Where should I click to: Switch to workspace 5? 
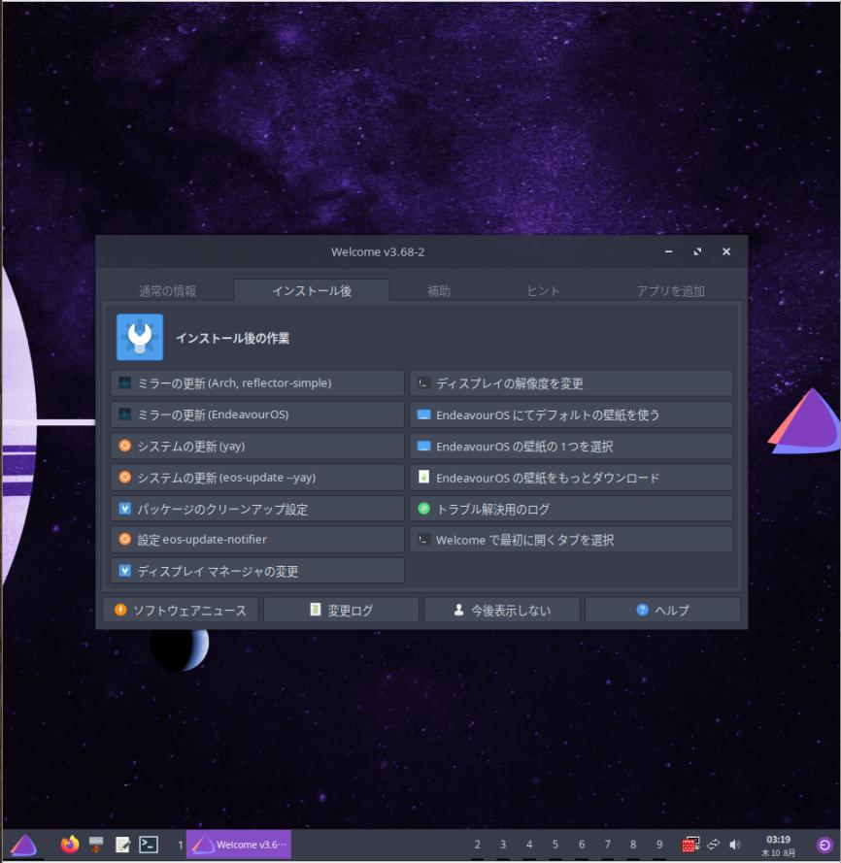tap(555, 845)
